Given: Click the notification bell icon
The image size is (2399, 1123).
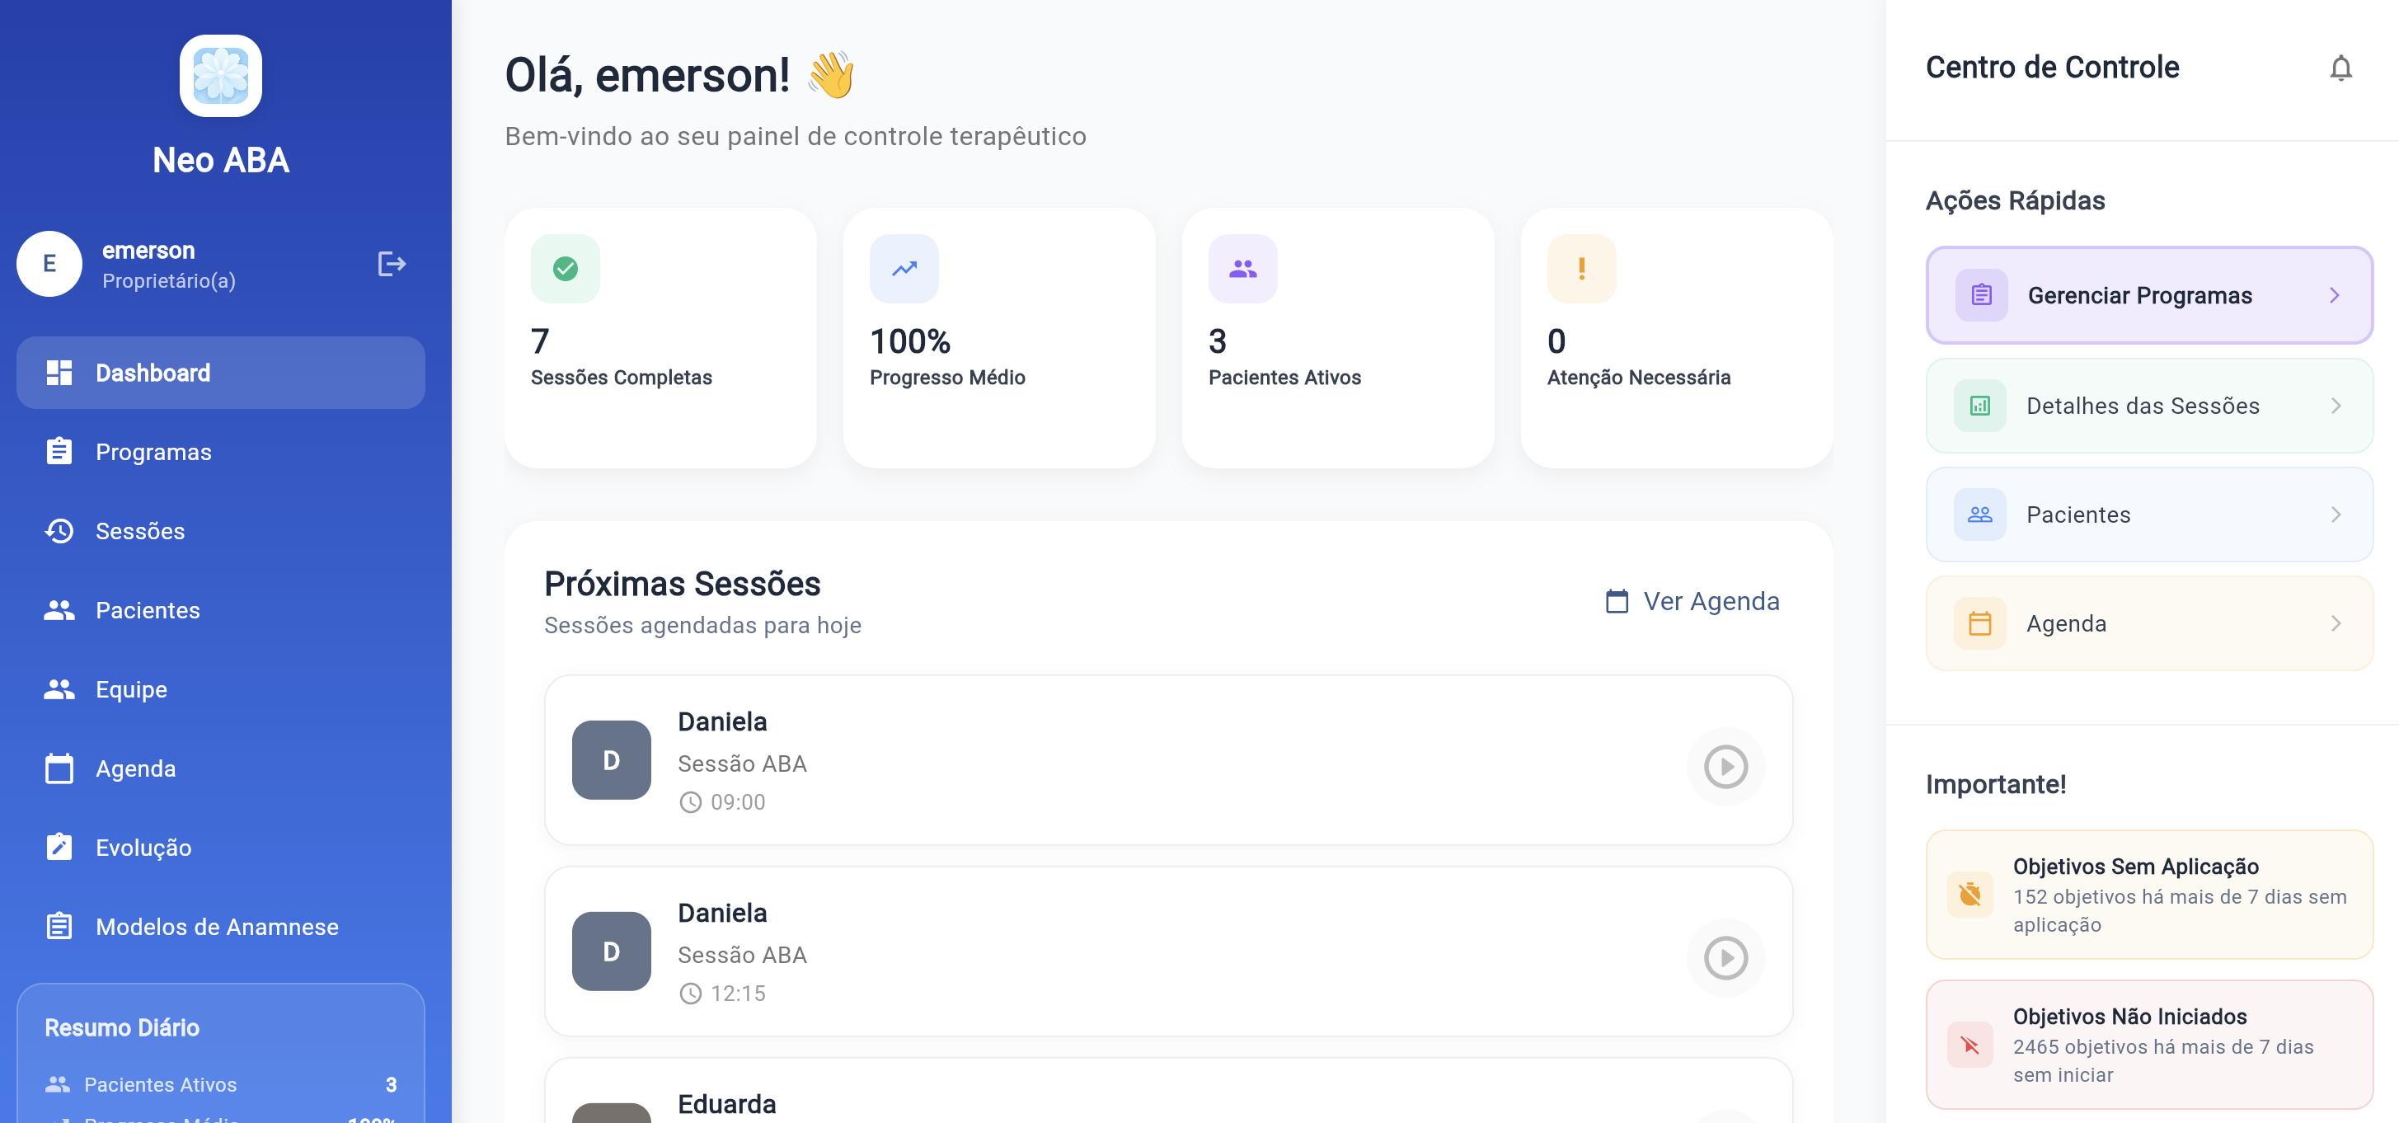Looking at the screenshot, I should tap(2340, 68).
